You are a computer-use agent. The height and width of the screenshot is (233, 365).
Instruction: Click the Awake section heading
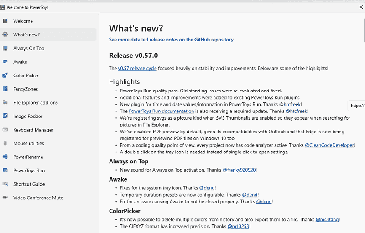tap(118, 179)
